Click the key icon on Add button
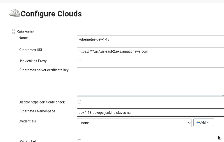The width and height of the screenshot is (224, 142). [198, 122]
